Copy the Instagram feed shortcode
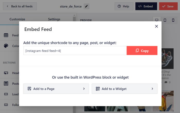The height and width of the screenshot is (113, 180). click(x=142, y=51)
